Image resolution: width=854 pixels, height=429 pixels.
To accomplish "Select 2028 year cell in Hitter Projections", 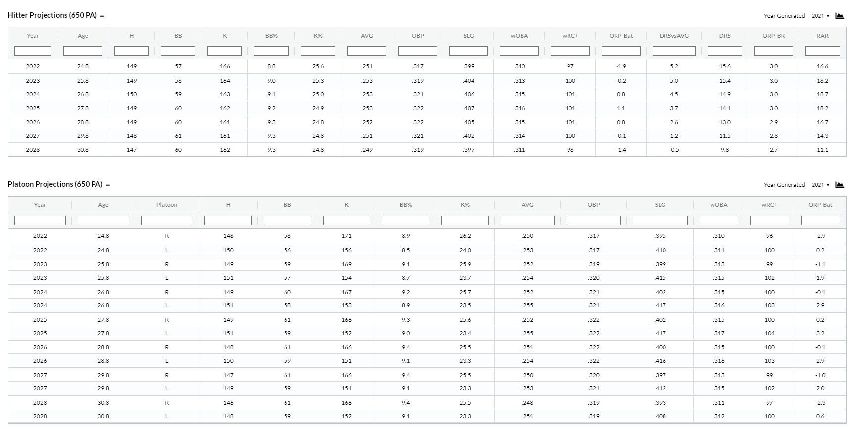I will tap(33, 150).
